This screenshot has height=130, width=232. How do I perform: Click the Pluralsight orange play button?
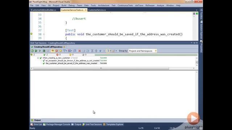[193, 118]
